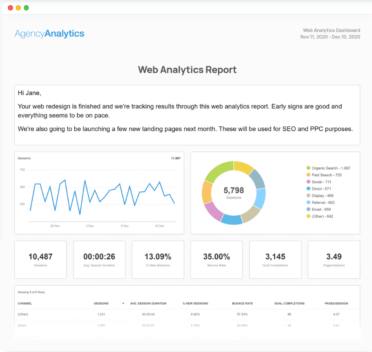
Task: Select the "Direct" channel row in table
Action: (x=187, y=326)
